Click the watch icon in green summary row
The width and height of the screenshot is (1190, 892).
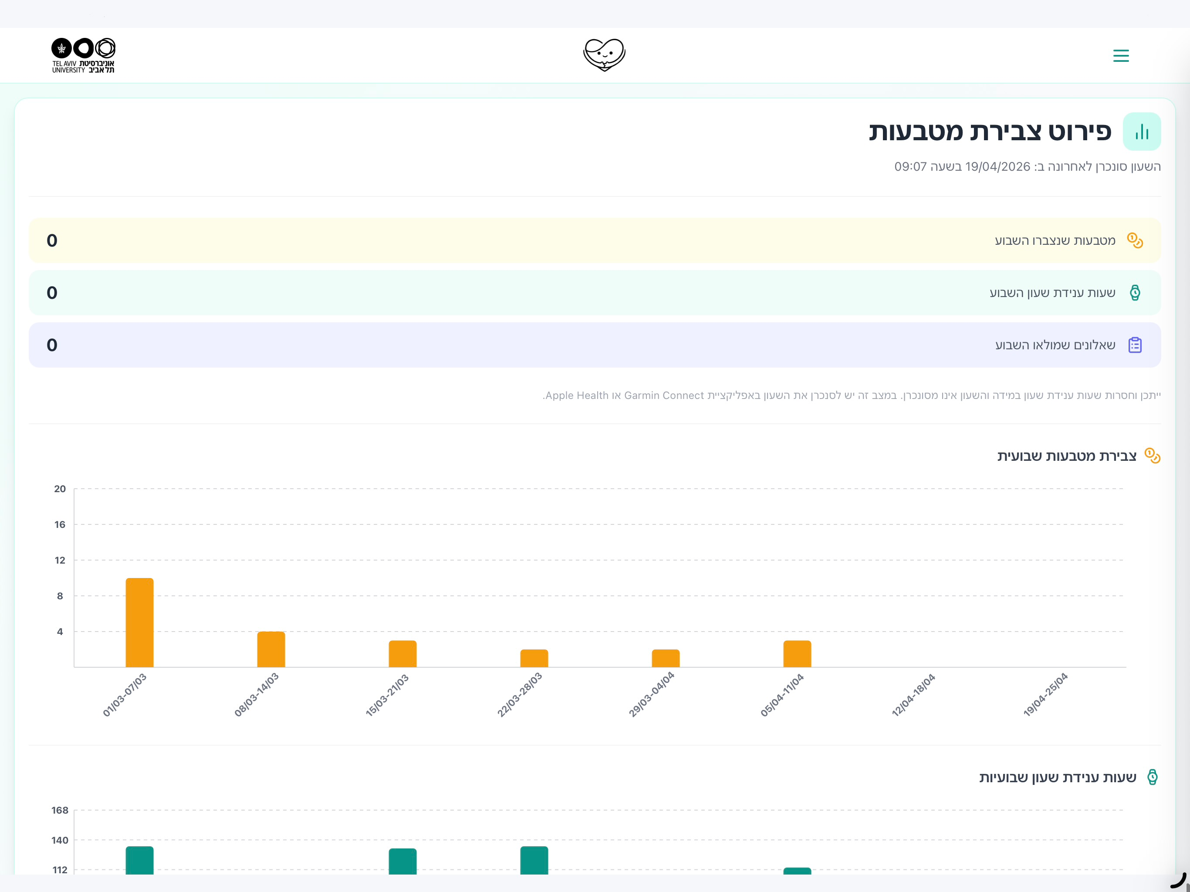[x=1135, y=293]
